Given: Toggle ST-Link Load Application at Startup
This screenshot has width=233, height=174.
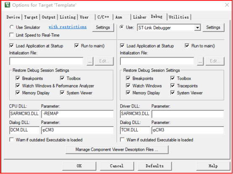Looking at the screenshot, I should click(122, 45).
